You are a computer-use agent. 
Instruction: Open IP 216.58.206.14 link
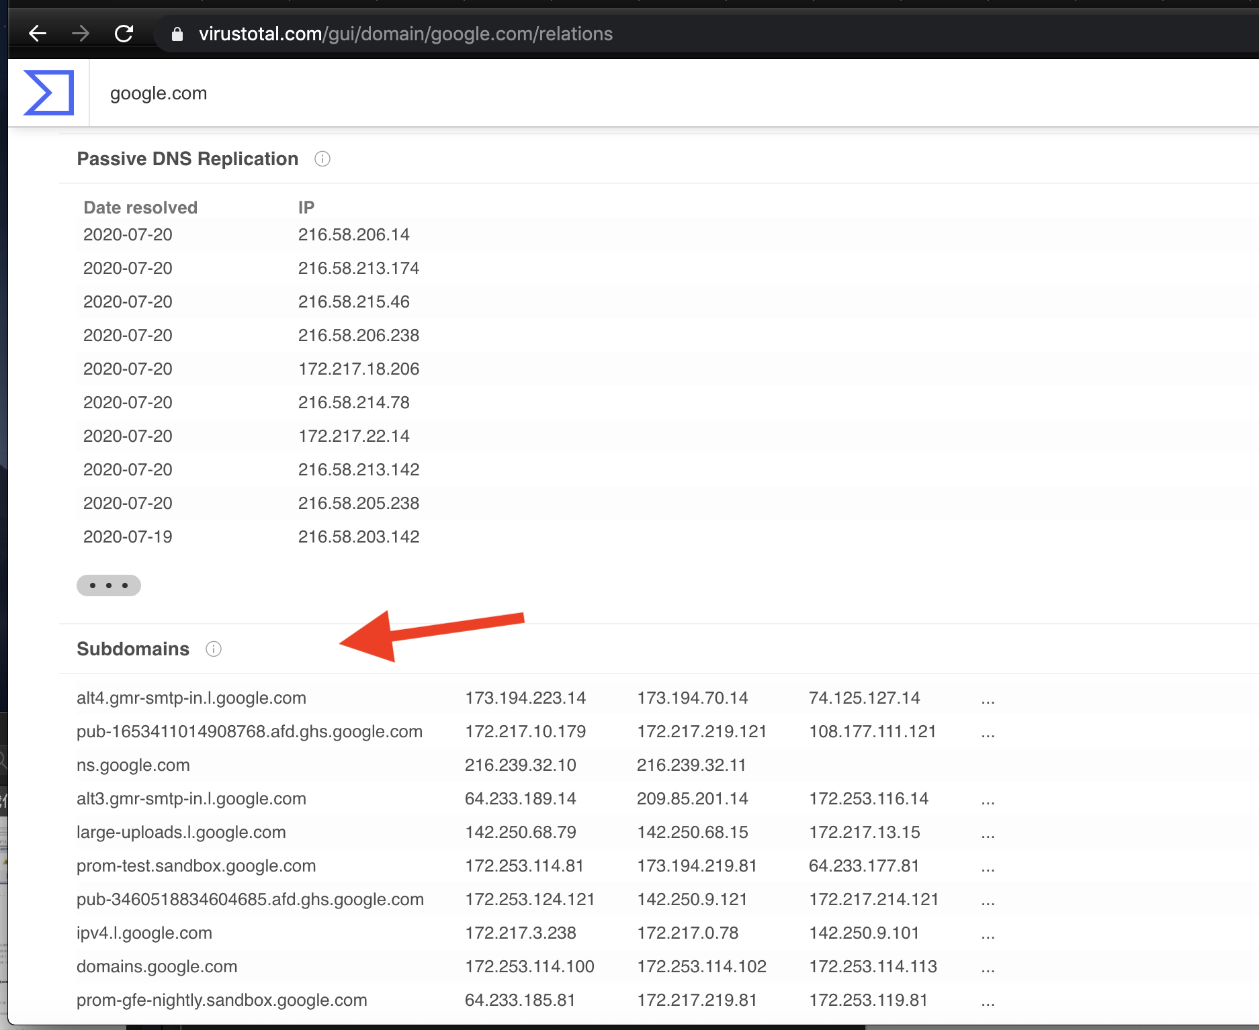pyautogui.click(x=353, y=235)
